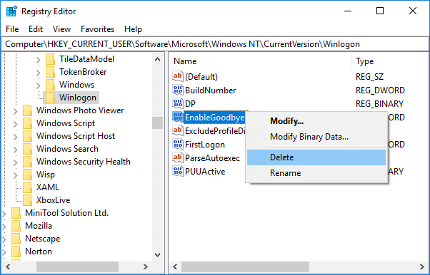Click tree pane scroll up arrow
430x275 pixels.
pos(157,59)
